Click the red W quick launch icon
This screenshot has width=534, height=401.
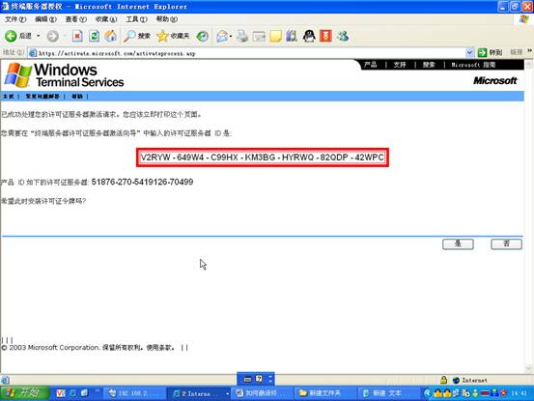61,393
